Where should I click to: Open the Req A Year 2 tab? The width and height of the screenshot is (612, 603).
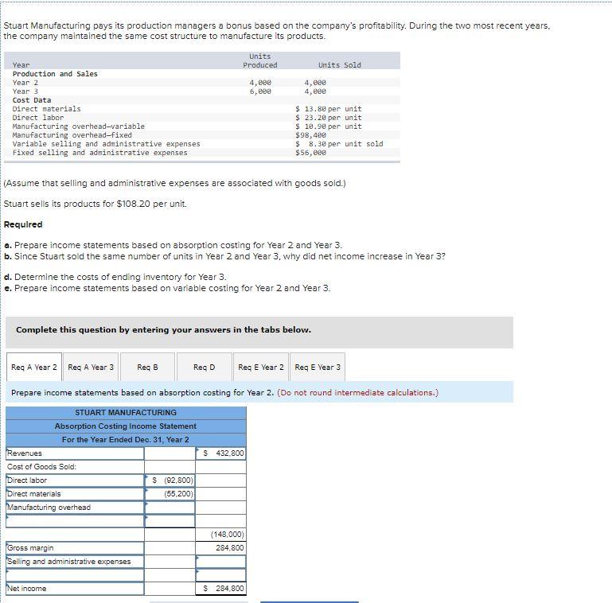34,367
